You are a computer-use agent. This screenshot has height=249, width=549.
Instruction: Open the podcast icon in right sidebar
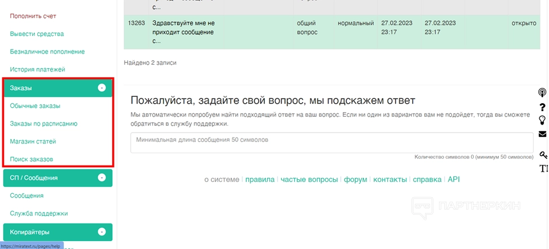click(542, 93)
